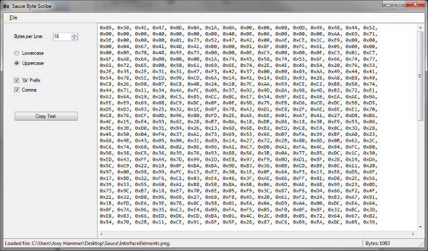
Task: Click the loaded file path status text
Action: click(x=88, y=244)
